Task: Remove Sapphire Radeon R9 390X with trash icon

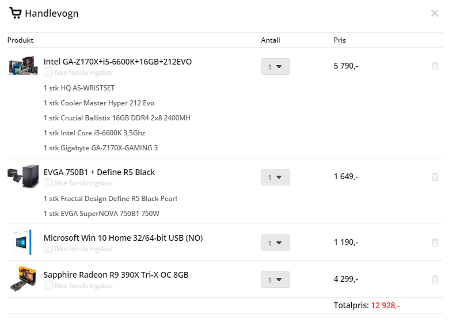Action: point(435,279)
